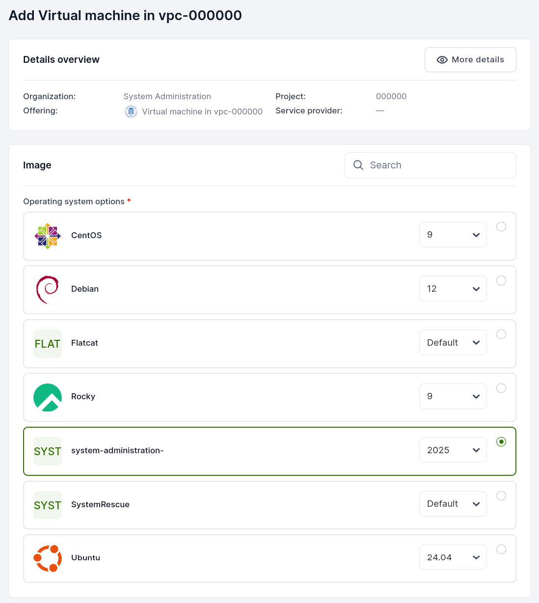
Task: Click the Virtual machine in vpc-000000 offering link
Action: 202,111
